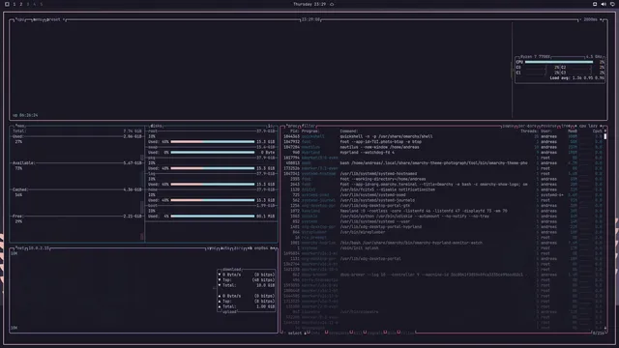Toggle per-core CPU usage in proc box

(x=527, y=126)
